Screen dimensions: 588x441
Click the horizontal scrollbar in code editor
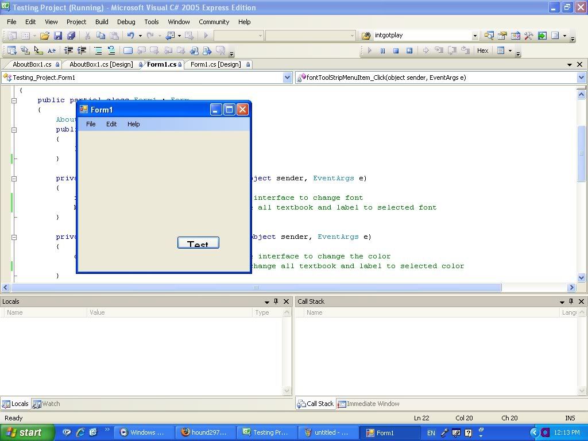[256, 287]
